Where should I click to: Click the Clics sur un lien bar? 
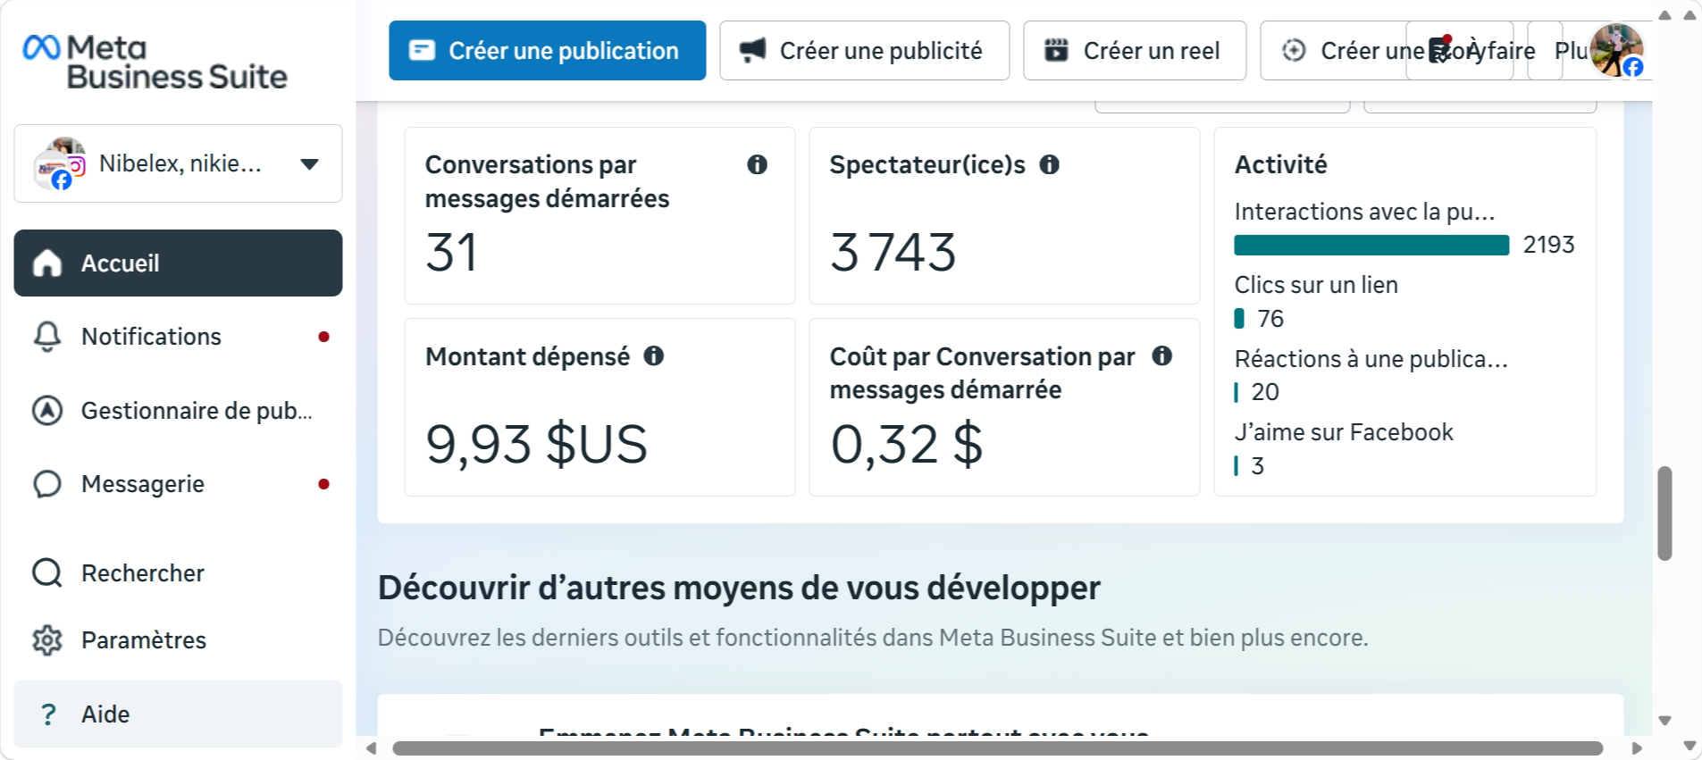pyautogui.click(x=1239, y=318)
